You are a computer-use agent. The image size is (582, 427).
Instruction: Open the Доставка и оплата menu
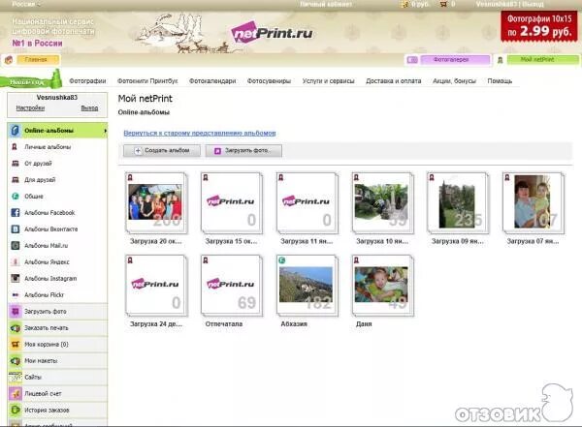pos(394,80)
